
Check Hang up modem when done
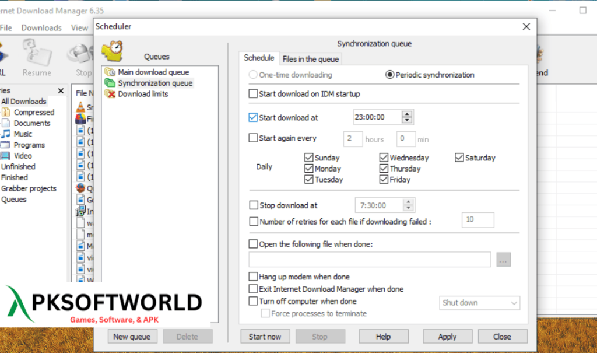point(253,277)
